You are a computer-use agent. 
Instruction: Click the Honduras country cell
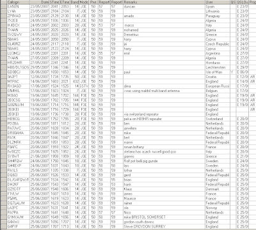[x=218, y=63]
